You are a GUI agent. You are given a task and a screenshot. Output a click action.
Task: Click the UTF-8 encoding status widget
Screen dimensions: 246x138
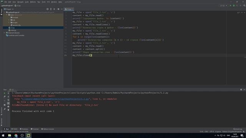click(212, 131)
